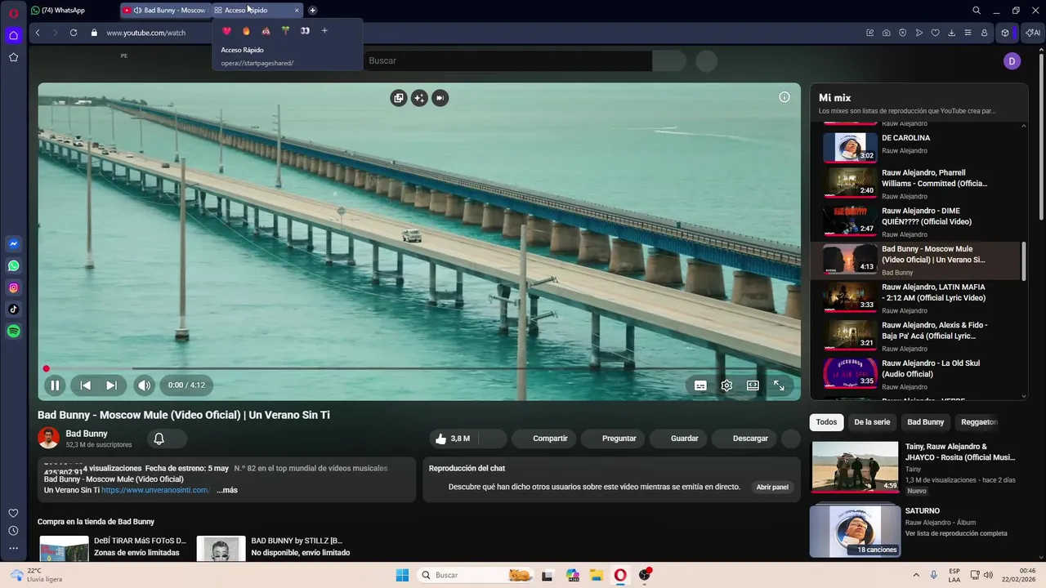Reload the YouTube page
Image resolution: width=1046 pixels, height=588 pixels.
[x=74, y=33]
